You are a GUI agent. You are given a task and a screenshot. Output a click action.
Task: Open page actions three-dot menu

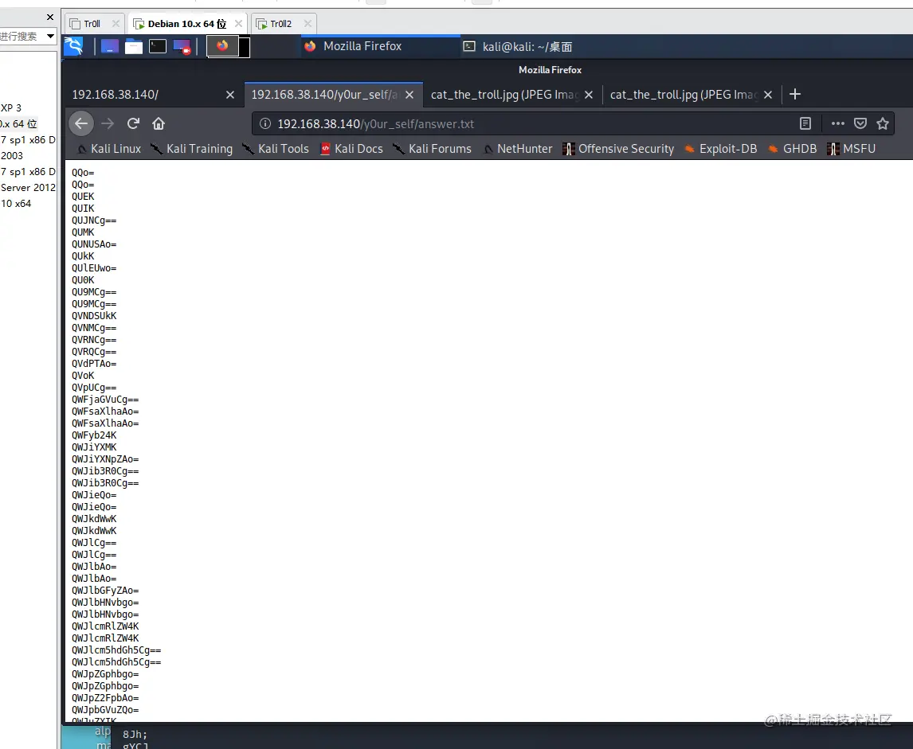(838, 123)
